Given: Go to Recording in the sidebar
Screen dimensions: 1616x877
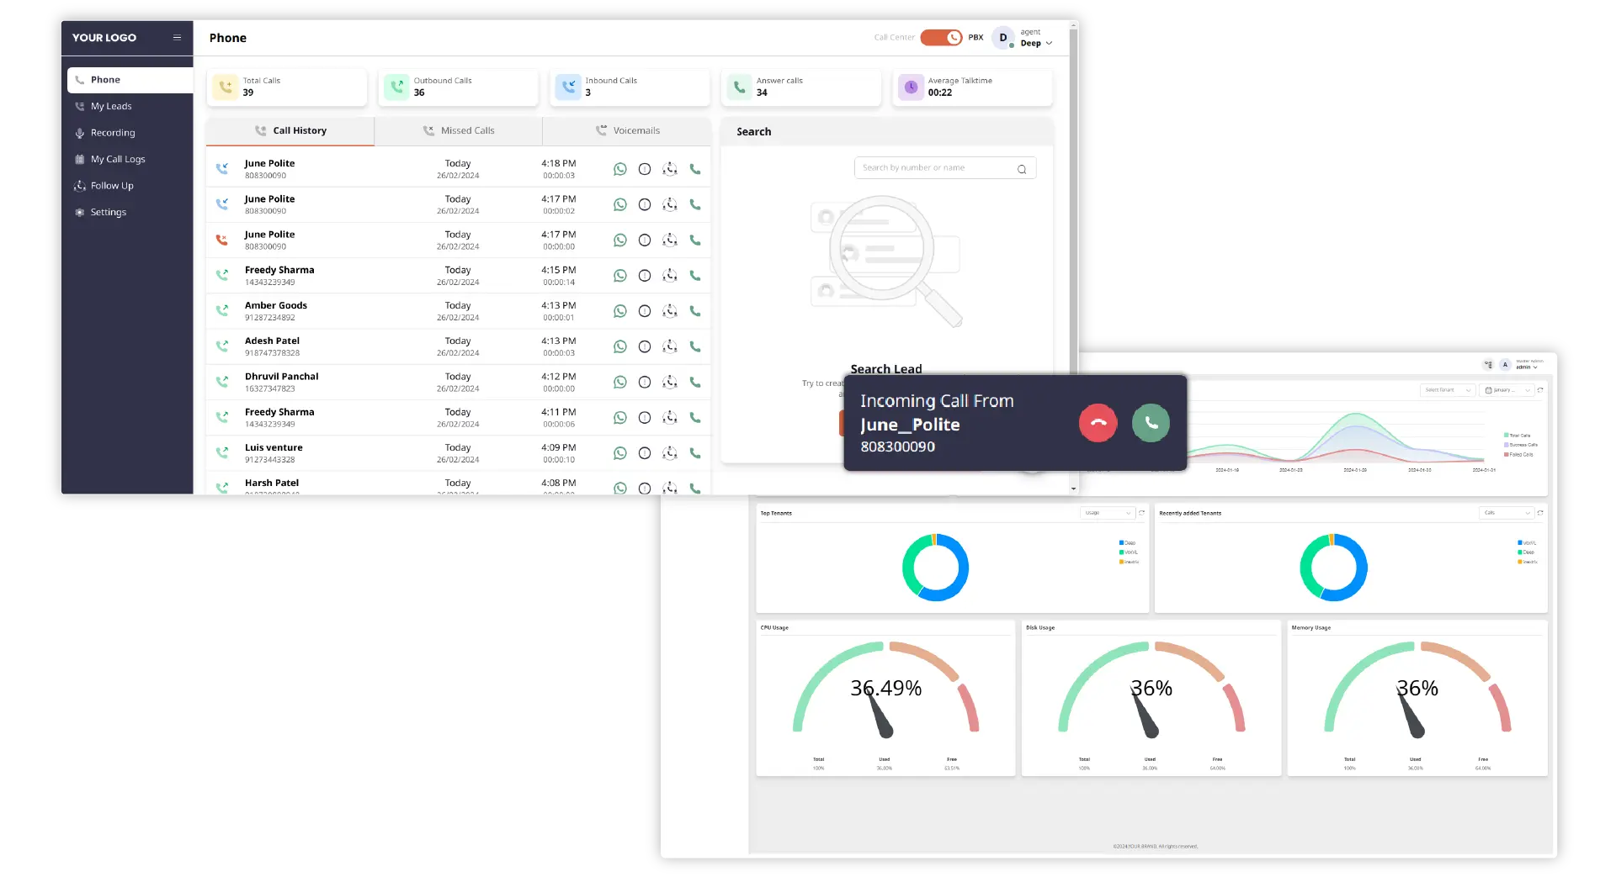Looking at the screenshot, I should [x=113, y=133].
